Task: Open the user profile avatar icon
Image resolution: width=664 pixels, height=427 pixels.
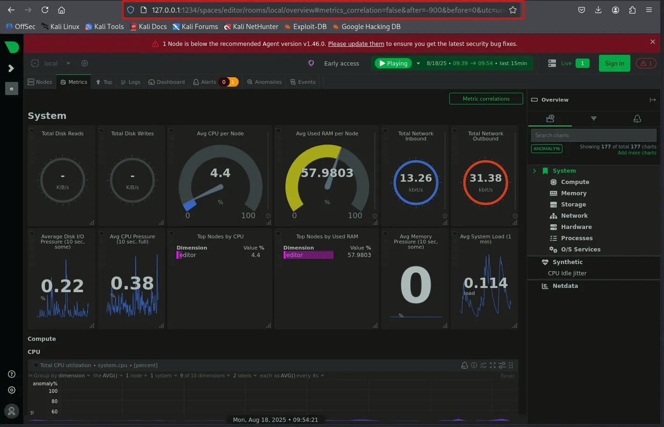Action: coord(12,411)
